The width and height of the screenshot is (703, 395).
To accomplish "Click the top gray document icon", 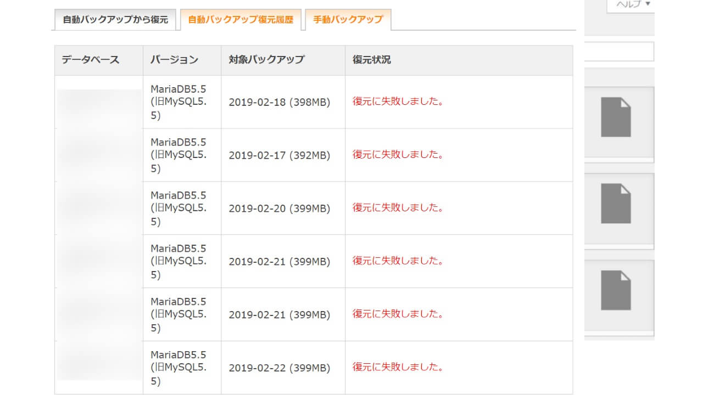I will coord(616,117).
